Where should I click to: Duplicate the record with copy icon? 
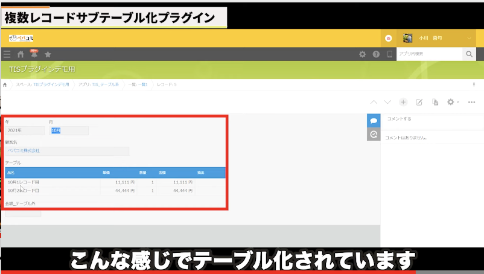tap(435, 102)
